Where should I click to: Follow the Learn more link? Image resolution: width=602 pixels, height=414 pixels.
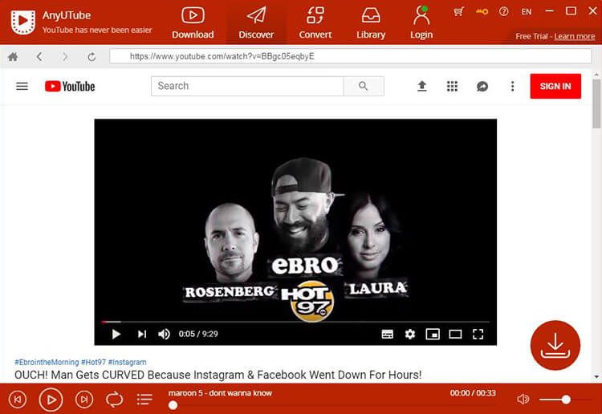[575, 36]
